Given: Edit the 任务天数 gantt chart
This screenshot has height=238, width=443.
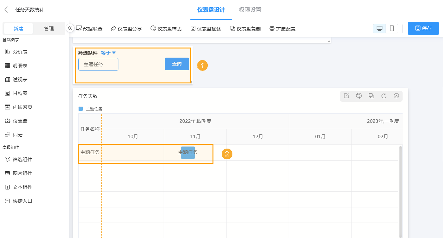Looking at the screenshot, I should 346,96.
